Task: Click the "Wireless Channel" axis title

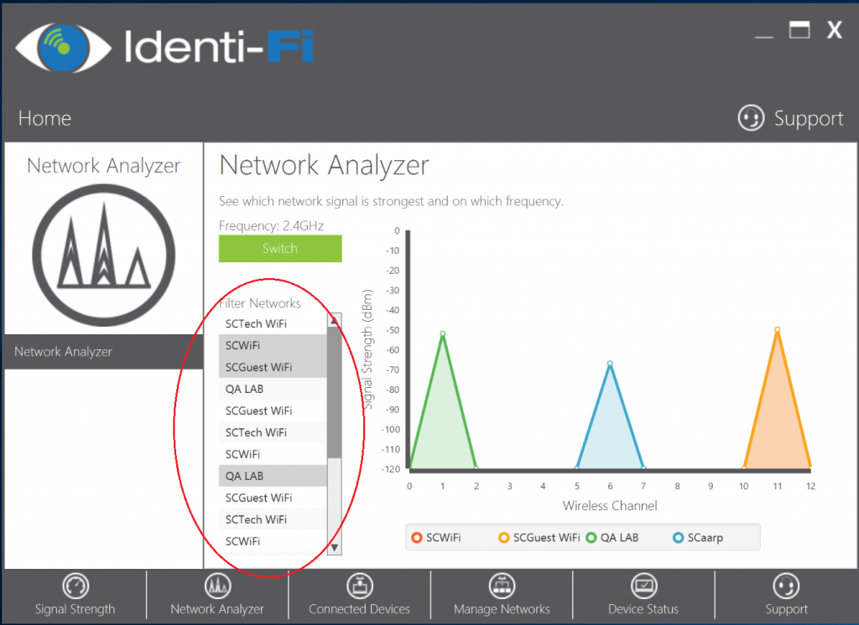Action: pos(610,506)
